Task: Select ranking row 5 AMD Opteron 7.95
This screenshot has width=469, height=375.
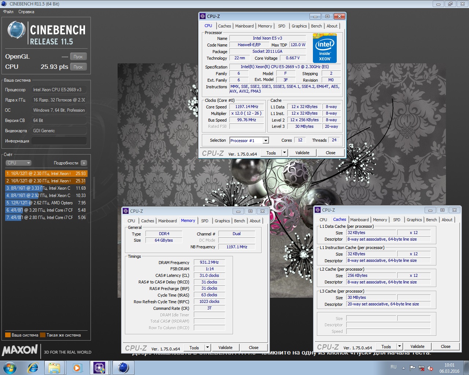Action: click(46, 203)
